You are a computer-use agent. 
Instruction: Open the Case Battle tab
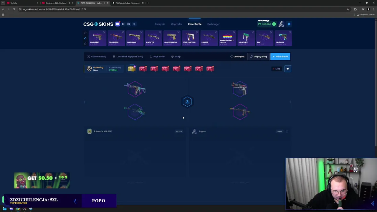click(195, 24)
